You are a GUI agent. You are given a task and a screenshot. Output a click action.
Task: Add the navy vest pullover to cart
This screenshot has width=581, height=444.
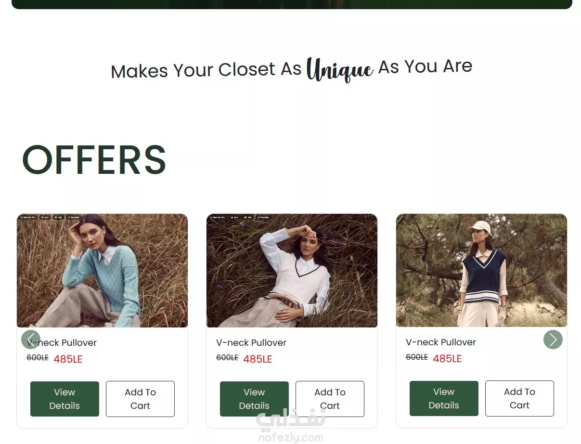[519, 399]
